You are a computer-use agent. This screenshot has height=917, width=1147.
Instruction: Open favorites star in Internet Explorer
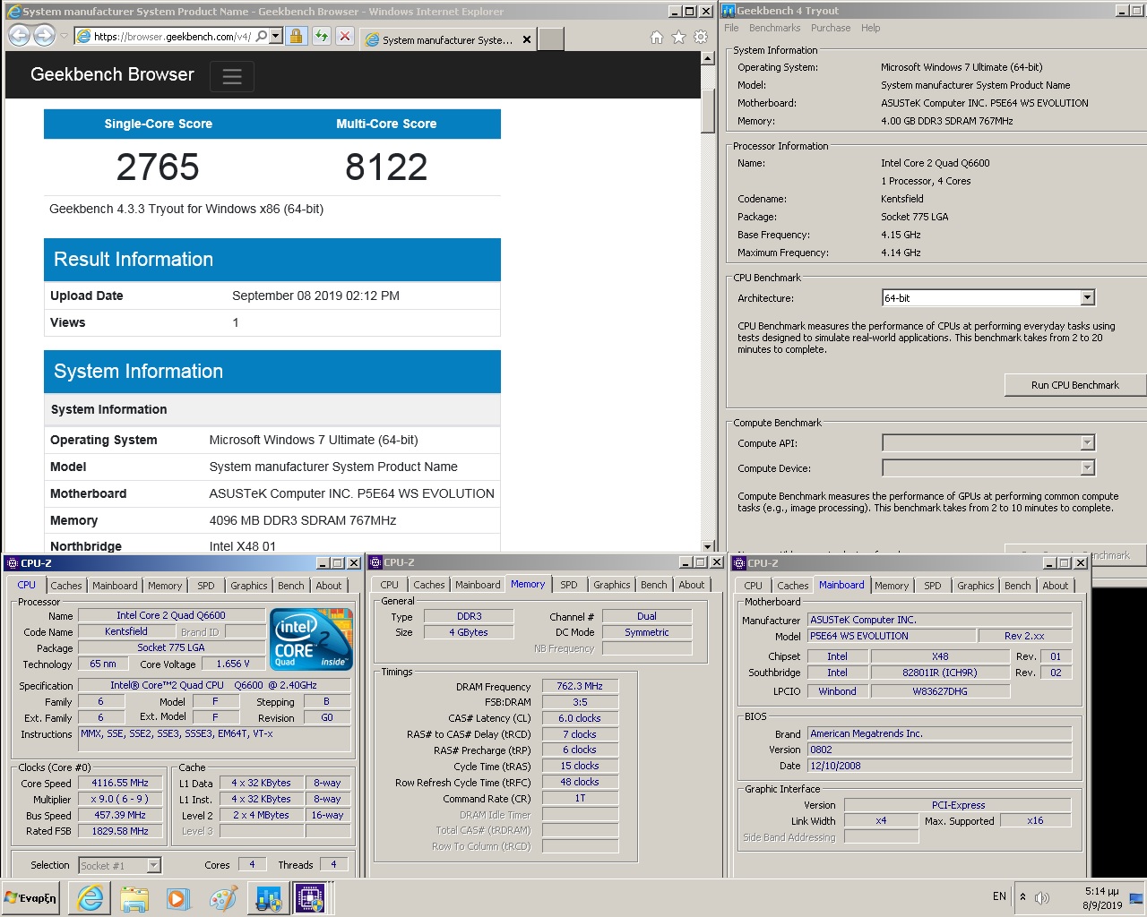click(678, 37)
